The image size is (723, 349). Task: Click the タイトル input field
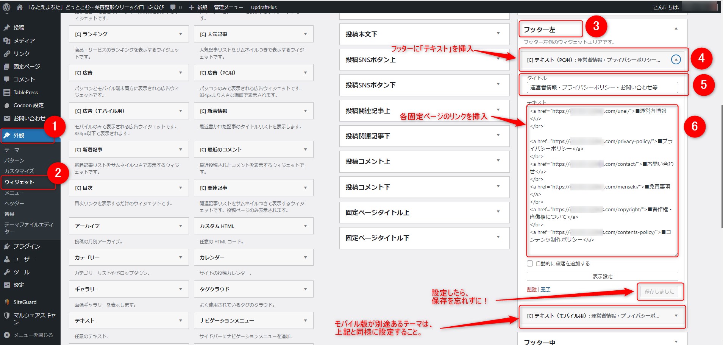(x=602, y=87)
